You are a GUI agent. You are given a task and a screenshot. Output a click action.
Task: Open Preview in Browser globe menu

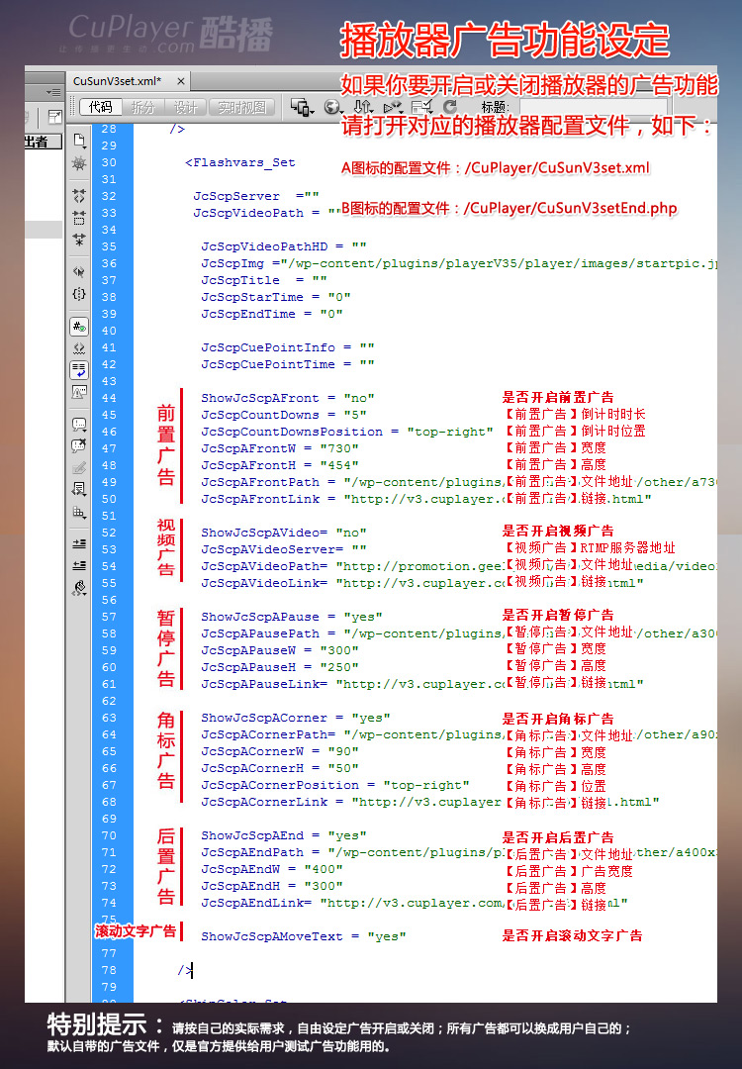(x=333, y=106)
